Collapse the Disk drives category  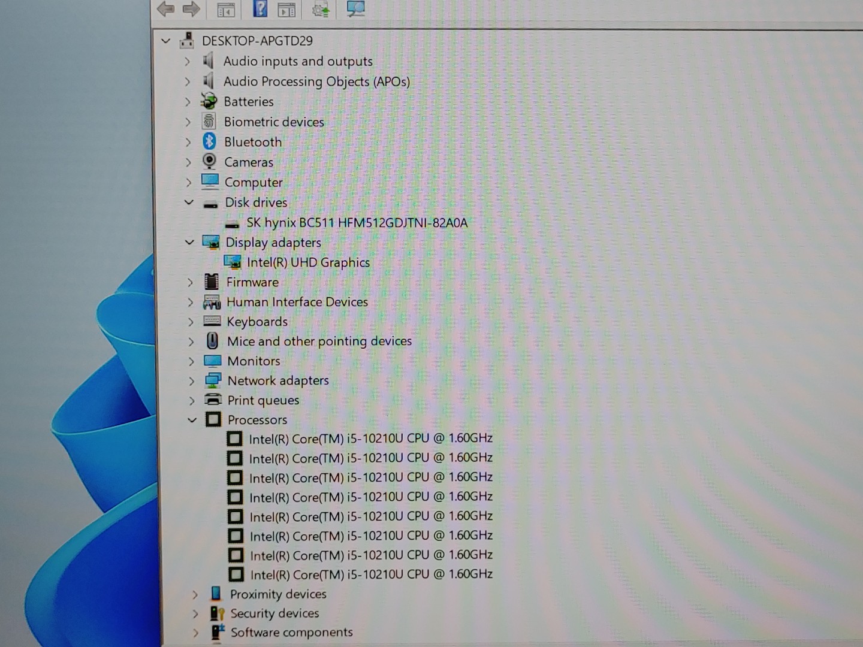(x=189, y=202)
